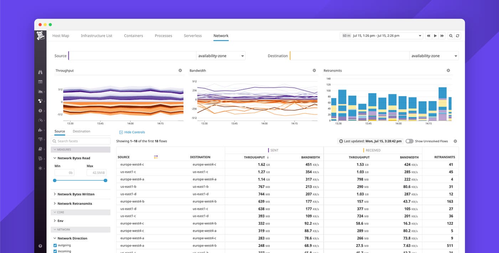Uncheck the outgoing Network Direction checkbox

click(x=55, y=245)
